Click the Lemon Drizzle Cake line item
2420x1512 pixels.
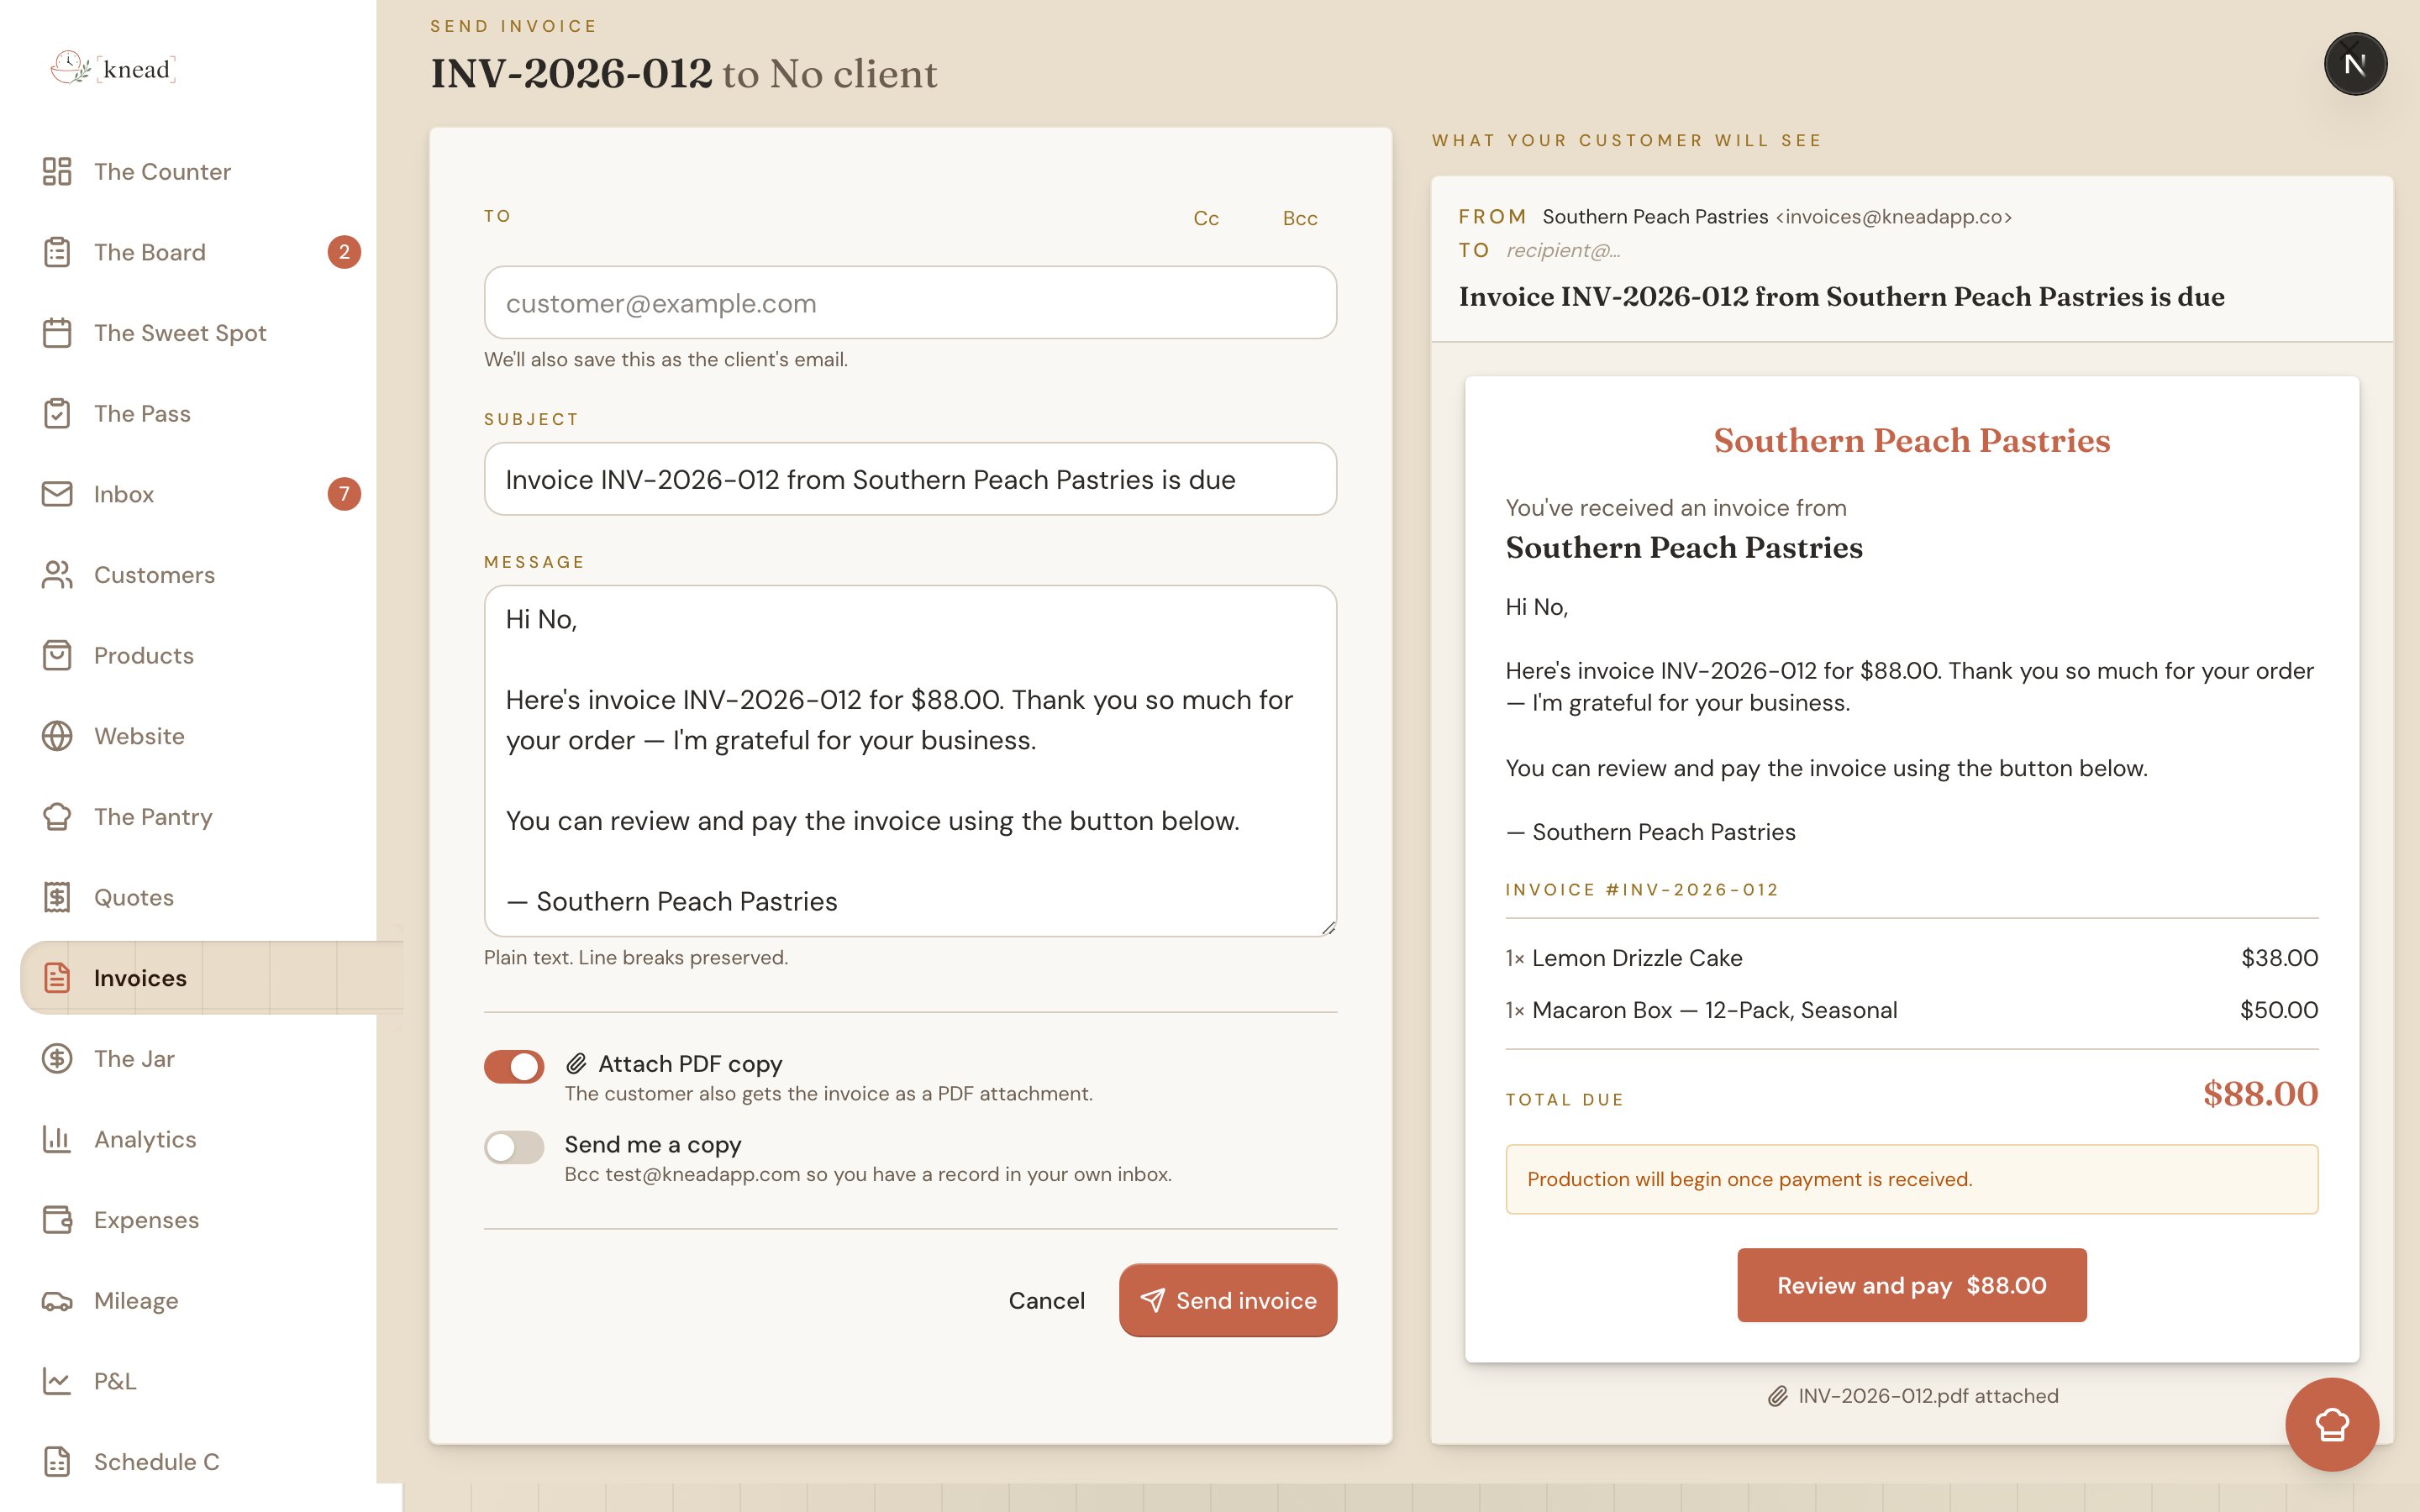click(x=1911, y=958)
